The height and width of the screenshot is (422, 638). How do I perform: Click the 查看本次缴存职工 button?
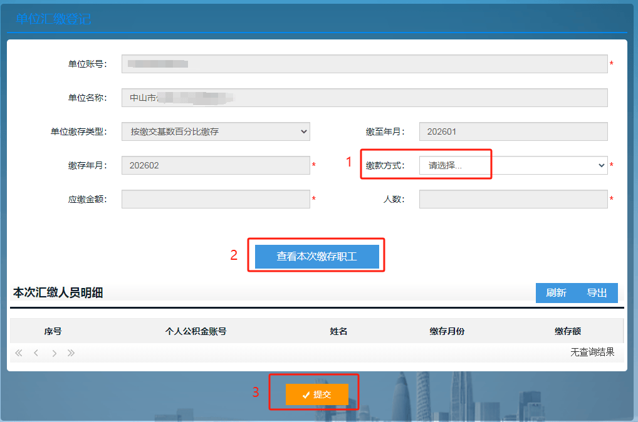[316, 257]
